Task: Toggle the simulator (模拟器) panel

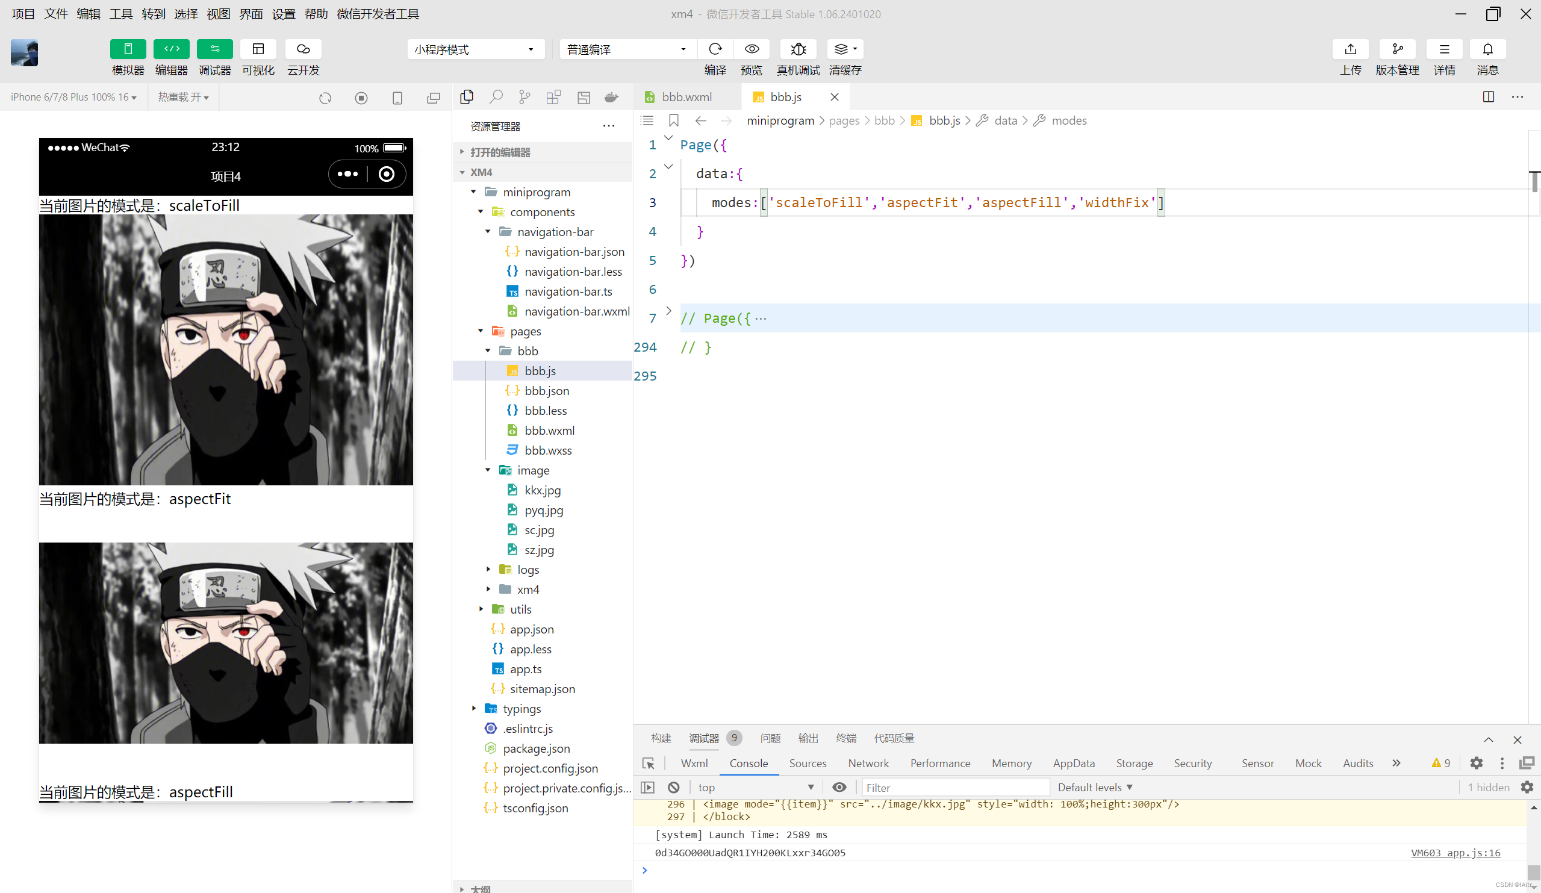Action: coord(128,49)
